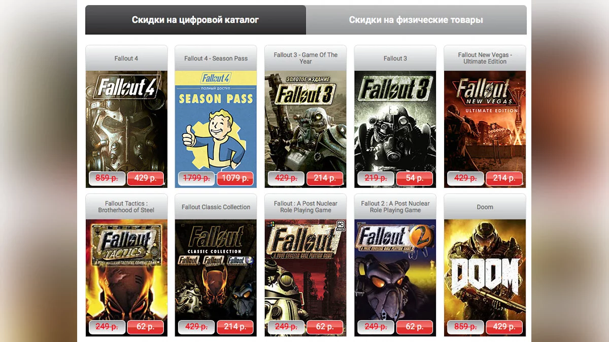Click the 54 р. price button on Fallout 3
The height and width of the screenshot is (342, 609).
point(414,178)
